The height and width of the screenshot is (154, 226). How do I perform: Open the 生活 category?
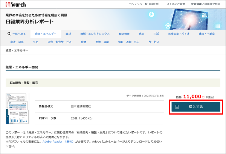tap(156, 34)
